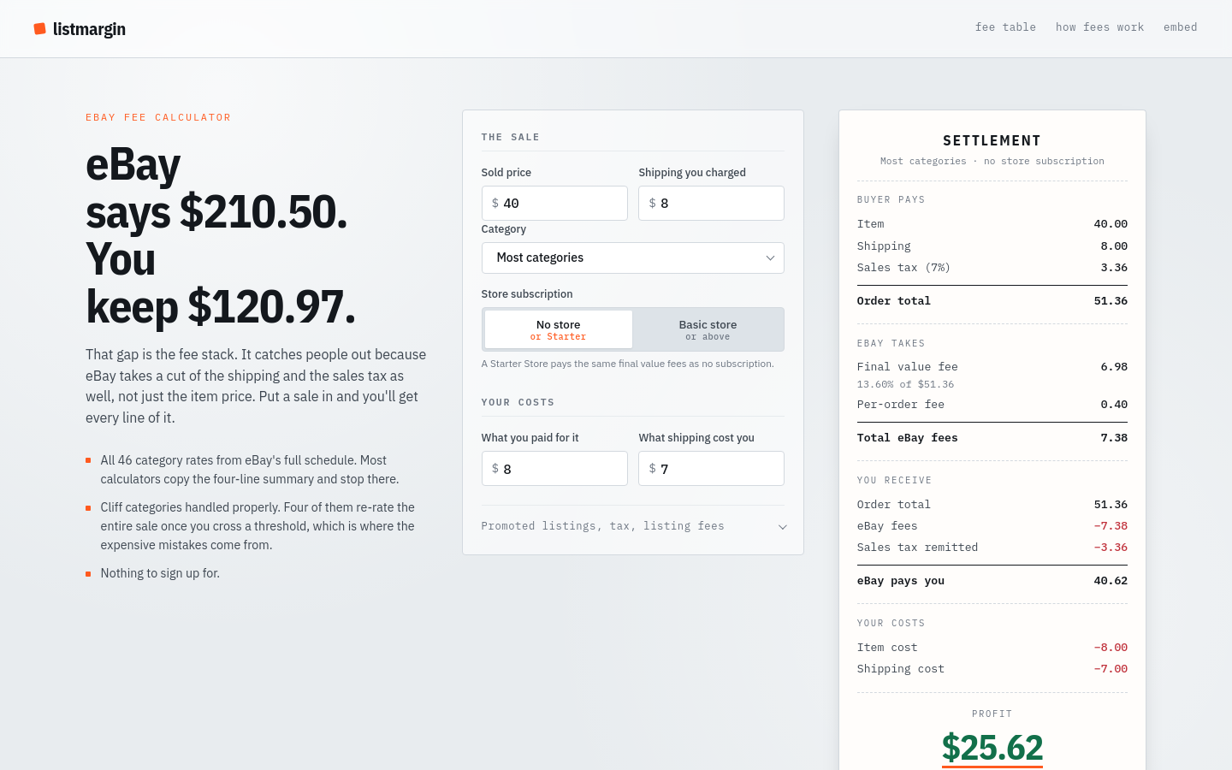Click the SETTLEMENT heading
1232x770 pixels.
(x=992, y=140)
